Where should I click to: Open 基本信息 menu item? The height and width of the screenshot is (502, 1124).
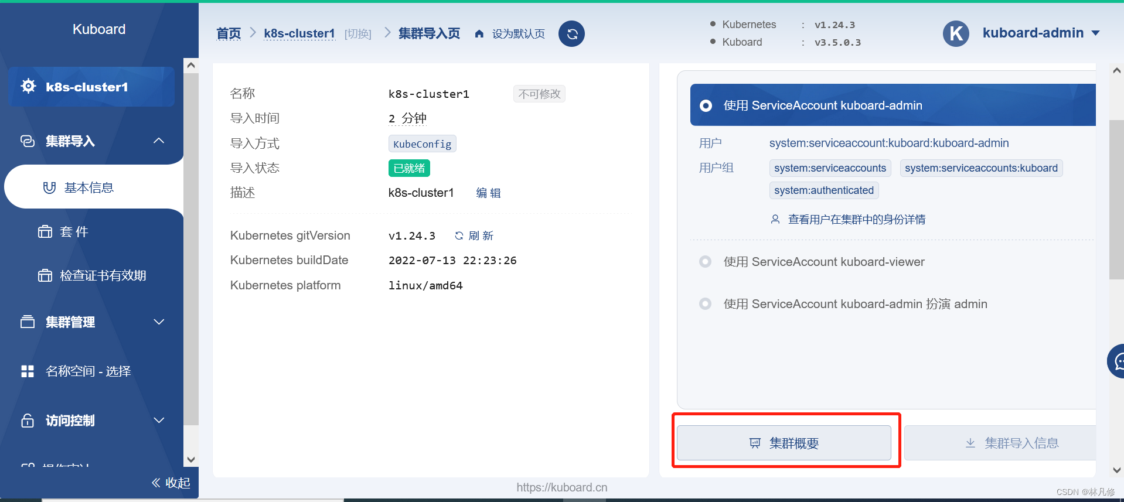pyautogui.click(x=94, y=187)
